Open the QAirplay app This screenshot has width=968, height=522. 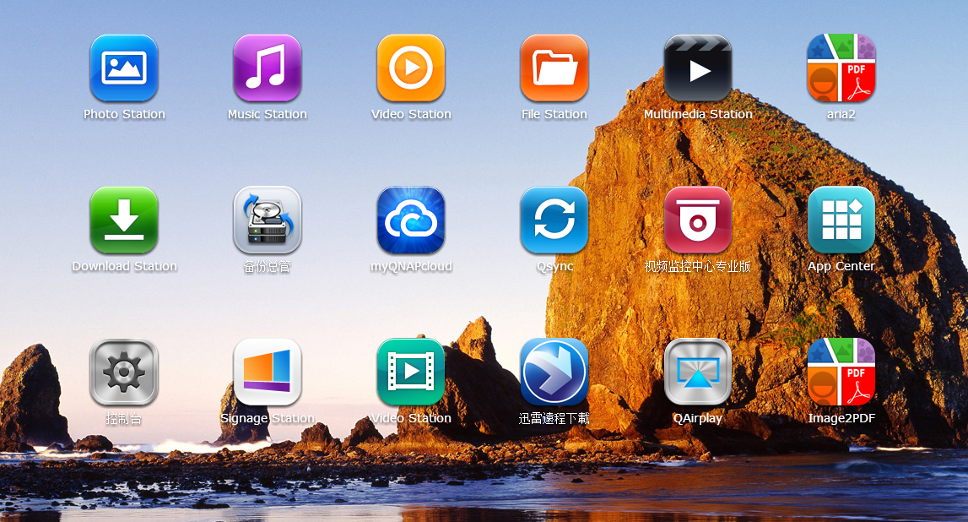coord(698,372)
